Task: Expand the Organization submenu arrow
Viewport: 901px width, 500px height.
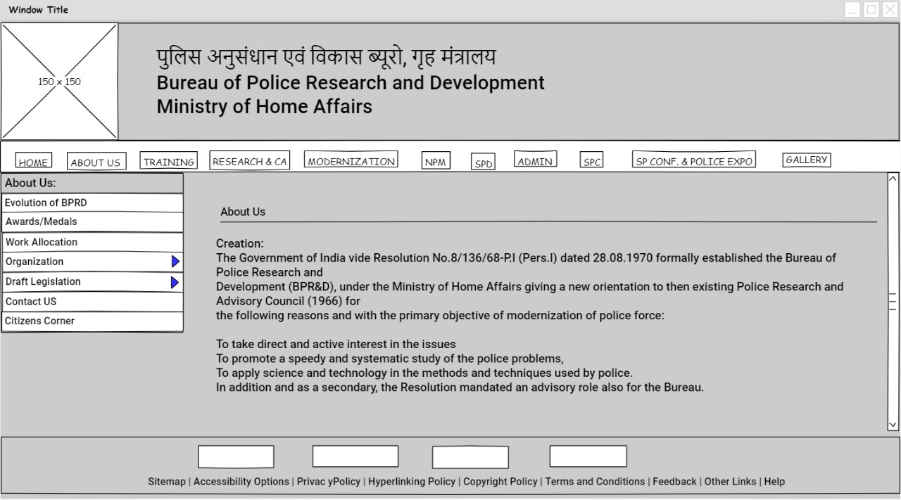Action: (175, 262)
